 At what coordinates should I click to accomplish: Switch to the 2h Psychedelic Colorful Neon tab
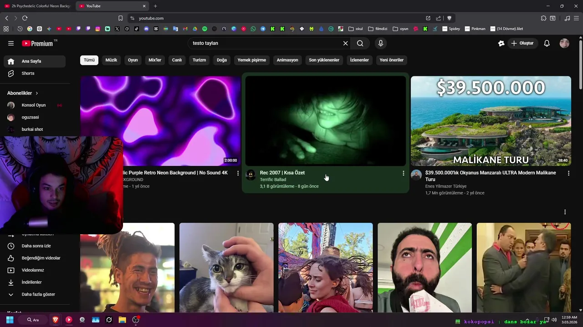point(37,6)
